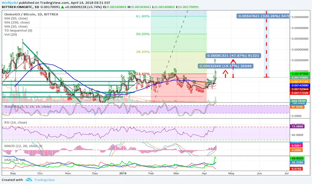Image resolution: width=312 pixels, height=184 pixels.
Task: Select the MA (50, close) indicator label
Action: click(x=16, y=18)
